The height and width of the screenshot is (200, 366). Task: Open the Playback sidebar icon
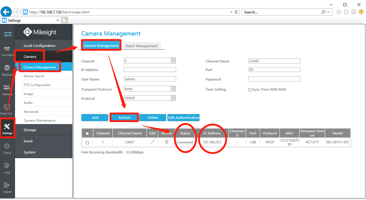7,70
